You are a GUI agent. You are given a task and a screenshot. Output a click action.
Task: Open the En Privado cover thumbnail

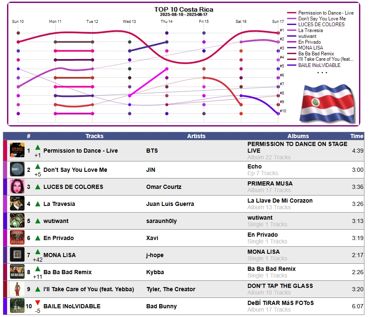(17, 238)
